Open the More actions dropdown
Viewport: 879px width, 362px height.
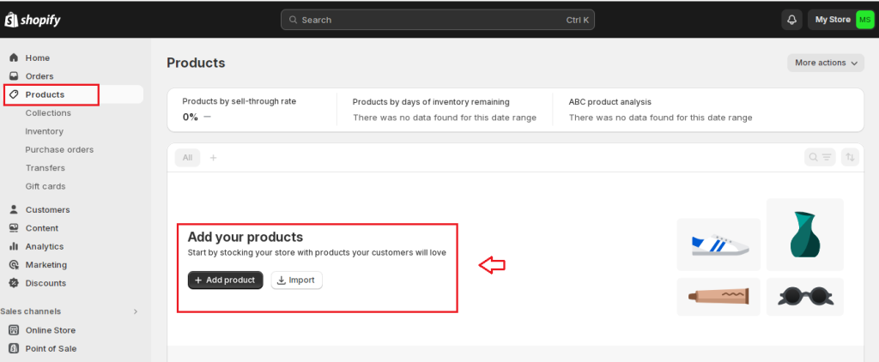coord(826,63)
